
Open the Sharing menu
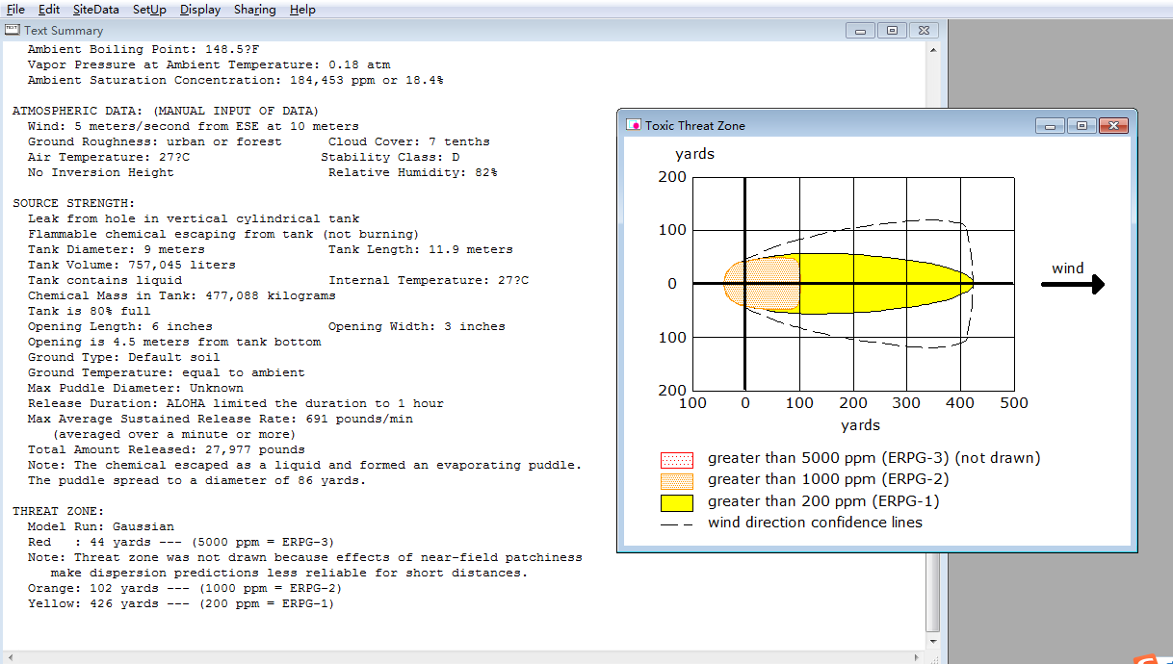click(254, 10)
